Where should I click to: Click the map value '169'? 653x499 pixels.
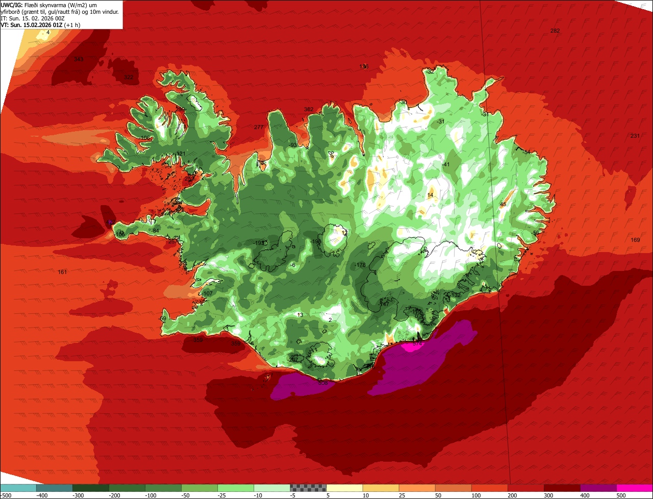(635, 240)
